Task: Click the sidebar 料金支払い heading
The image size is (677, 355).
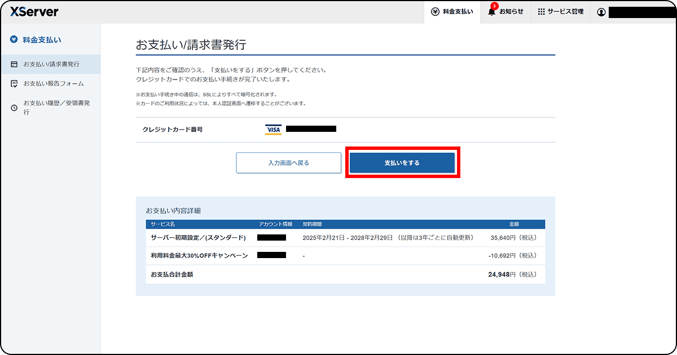Action: [42, 40]
